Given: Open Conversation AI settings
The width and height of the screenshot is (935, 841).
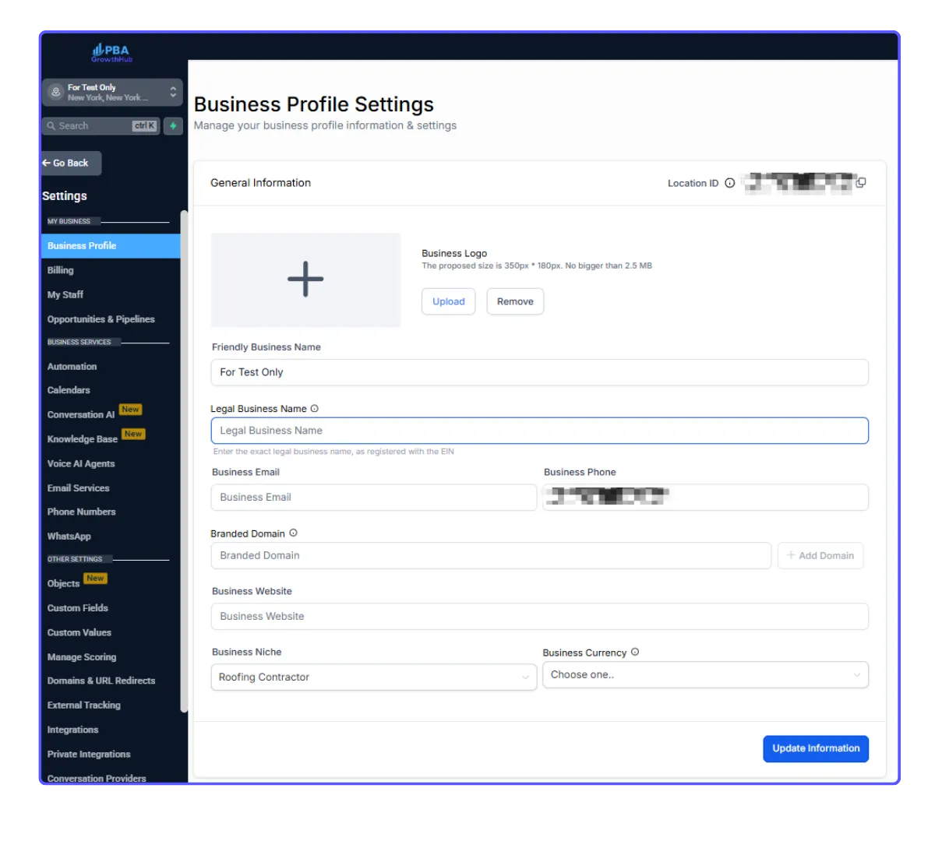Looking at the screenshot, I should coord(81,415).
